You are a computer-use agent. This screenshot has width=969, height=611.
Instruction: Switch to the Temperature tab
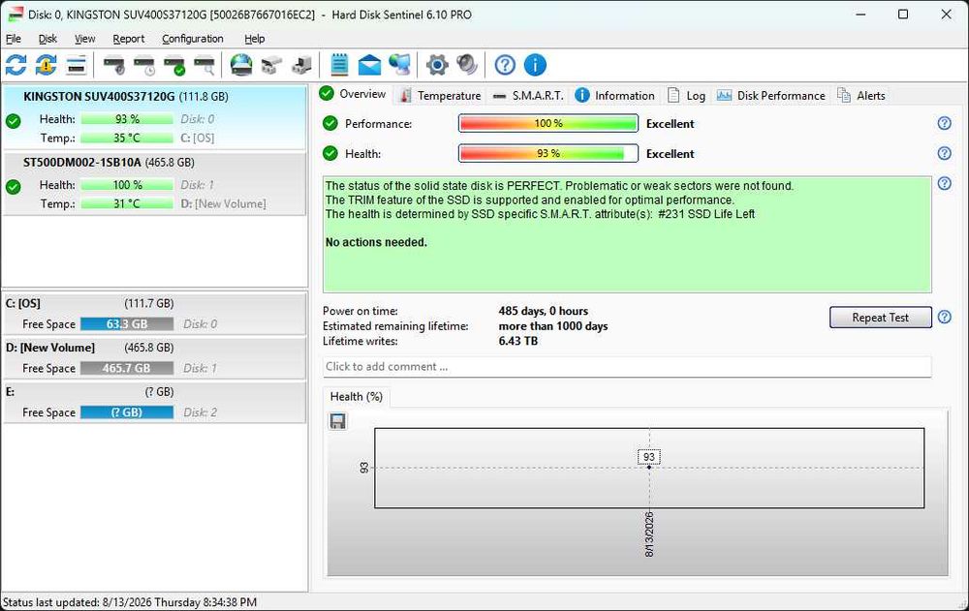pyautogui.click(x=440, y=95)
